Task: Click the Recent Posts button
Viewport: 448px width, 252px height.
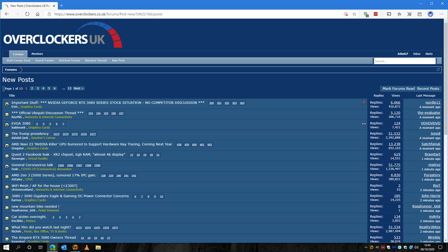Action: 428,89
